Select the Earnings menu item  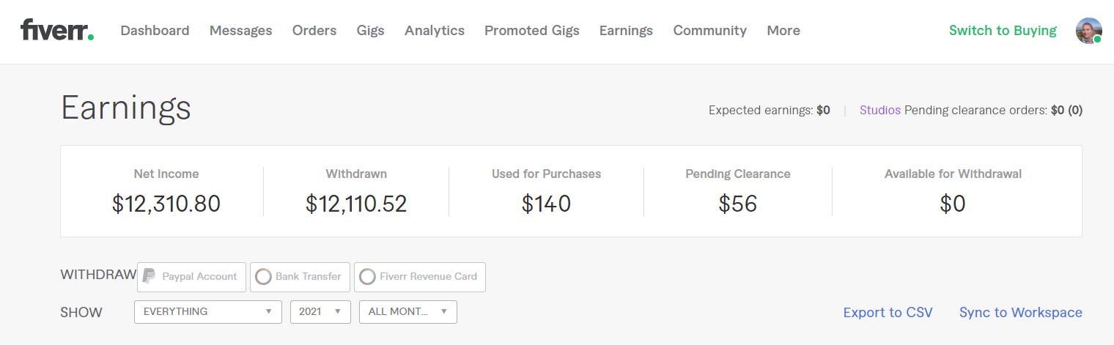pyautogui.click(x=626, y=31)
